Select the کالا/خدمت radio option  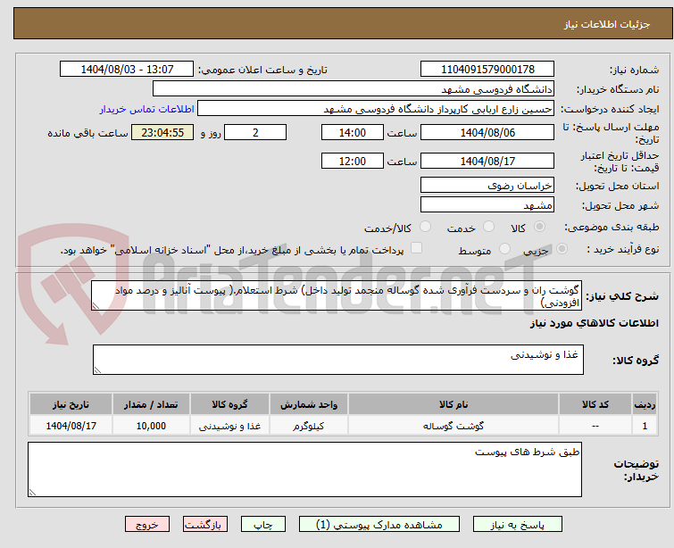[x=425, y=226]
